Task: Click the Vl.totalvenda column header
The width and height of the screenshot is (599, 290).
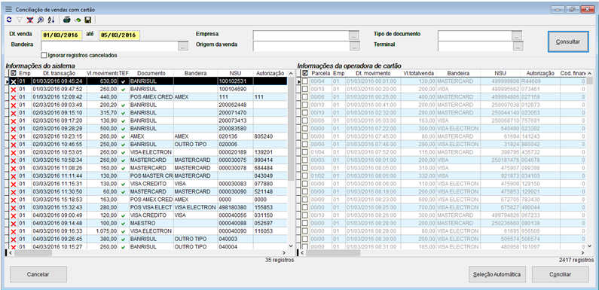Action: point(419,73)
